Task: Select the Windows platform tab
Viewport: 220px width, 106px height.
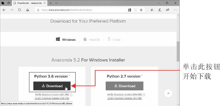Action: coord(66,40)
